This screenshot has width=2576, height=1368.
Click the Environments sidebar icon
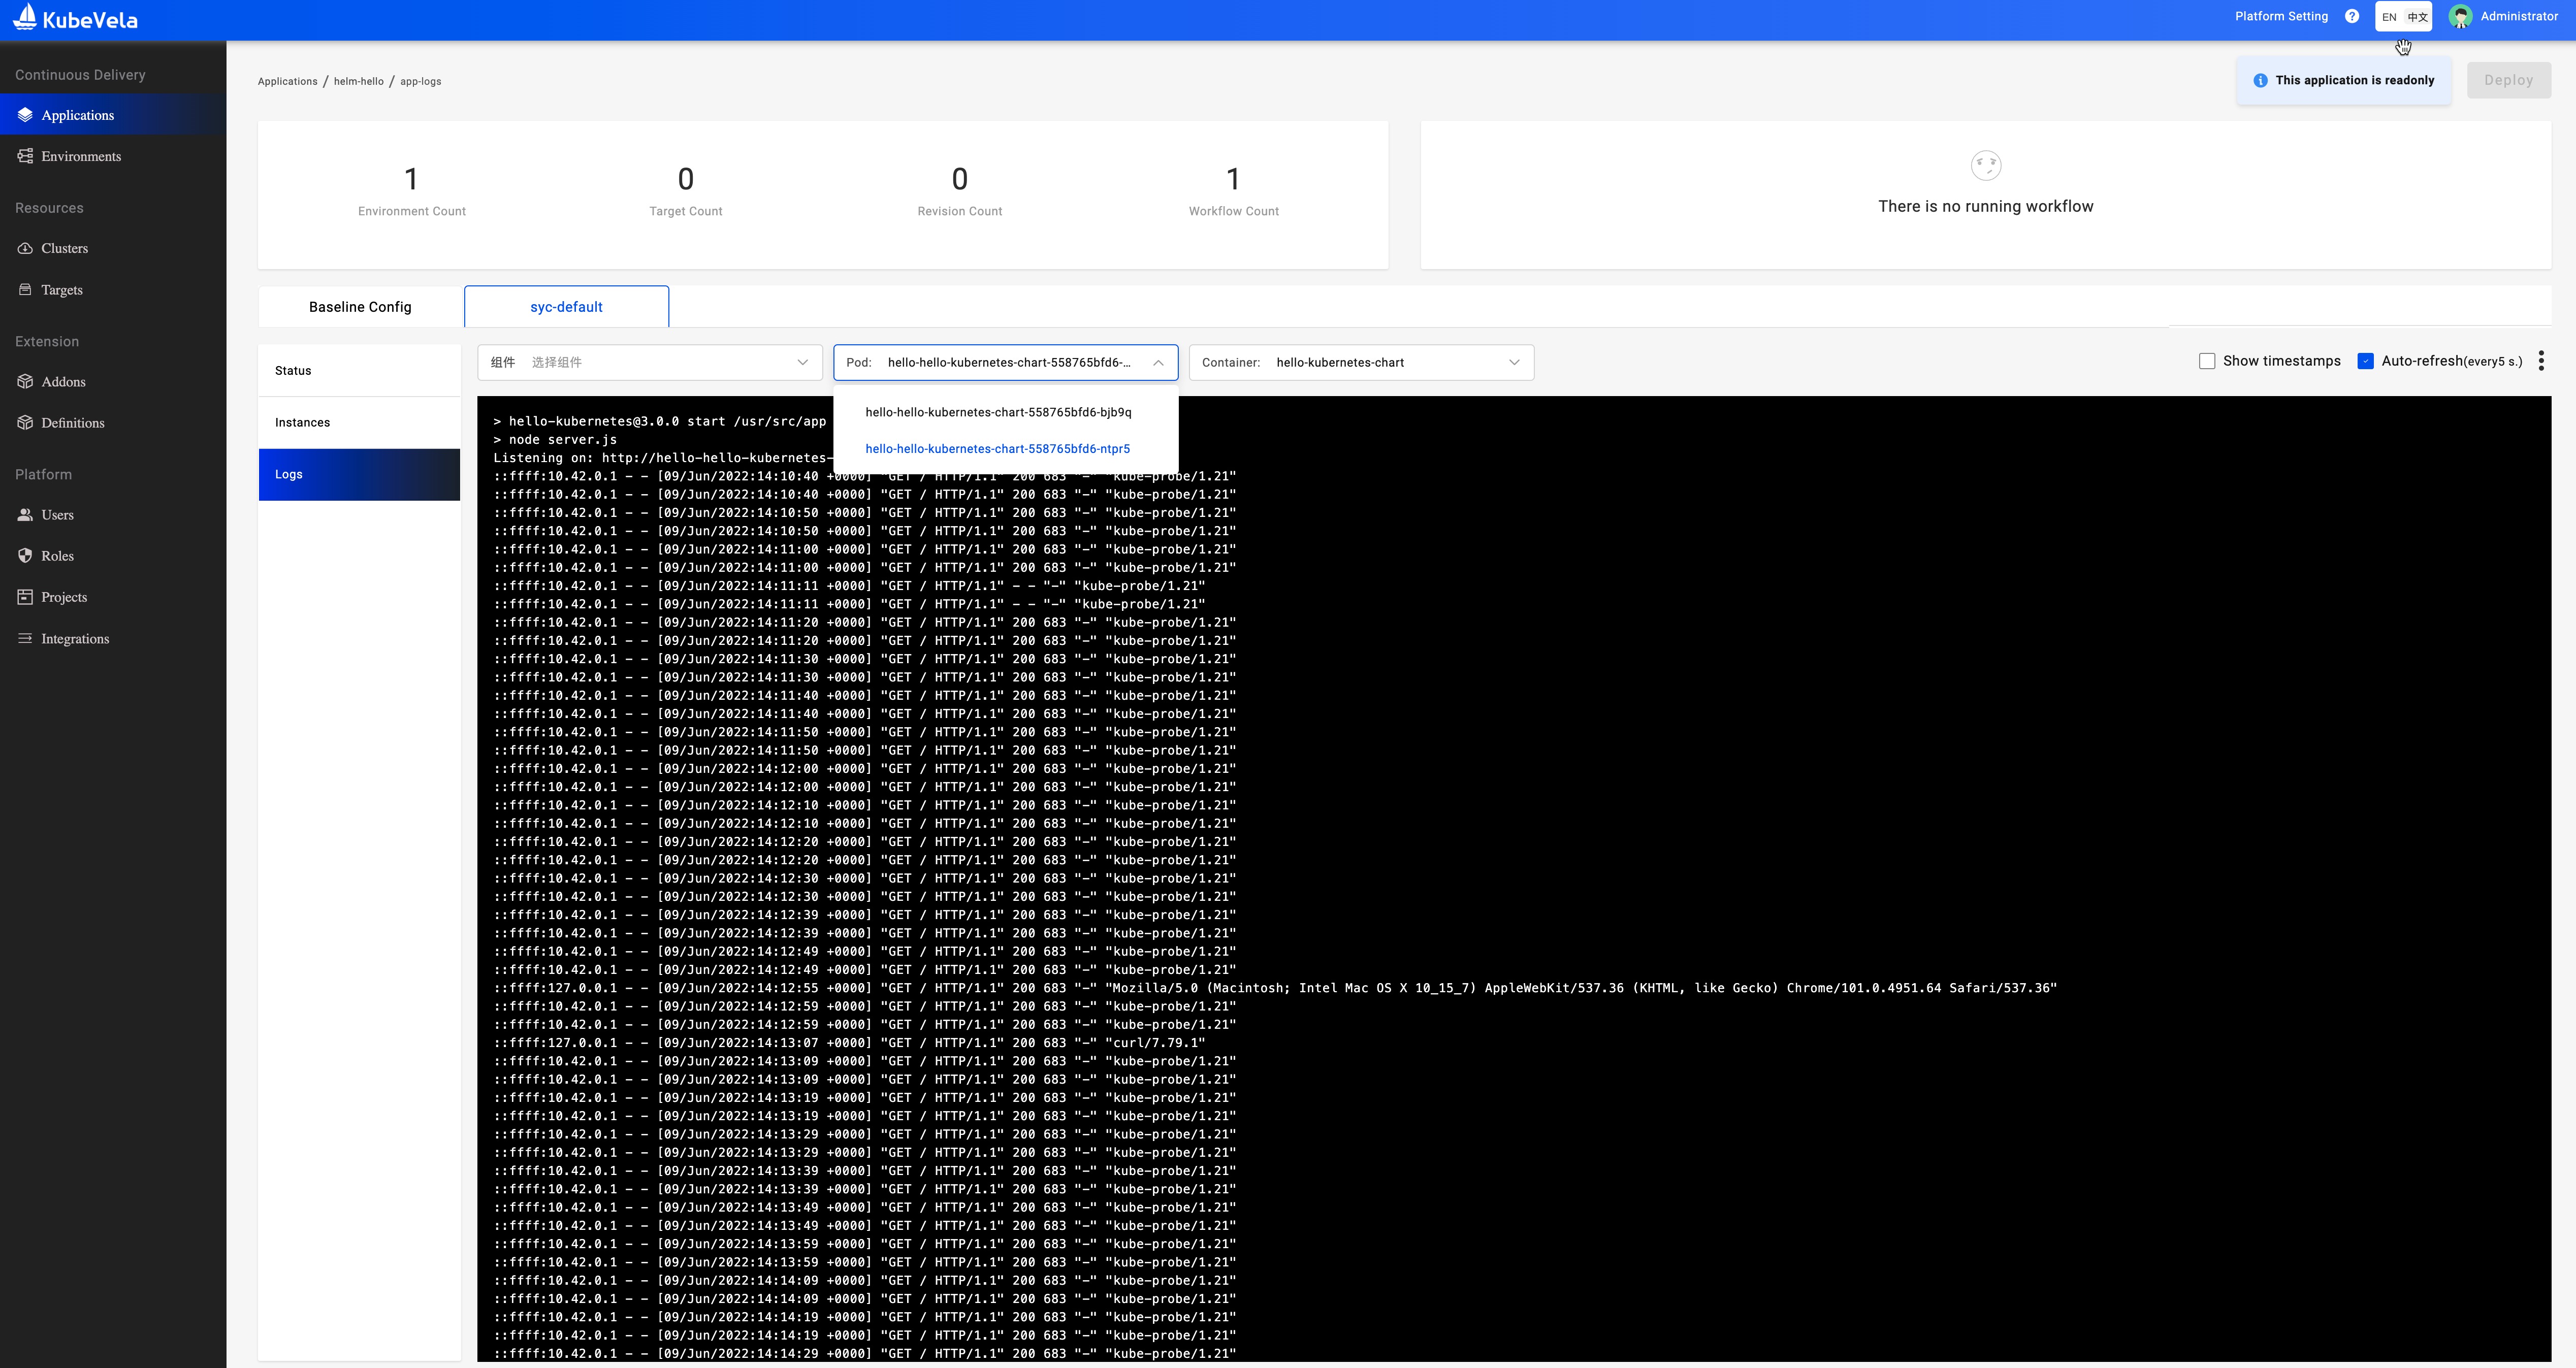[x=25, y=156]
